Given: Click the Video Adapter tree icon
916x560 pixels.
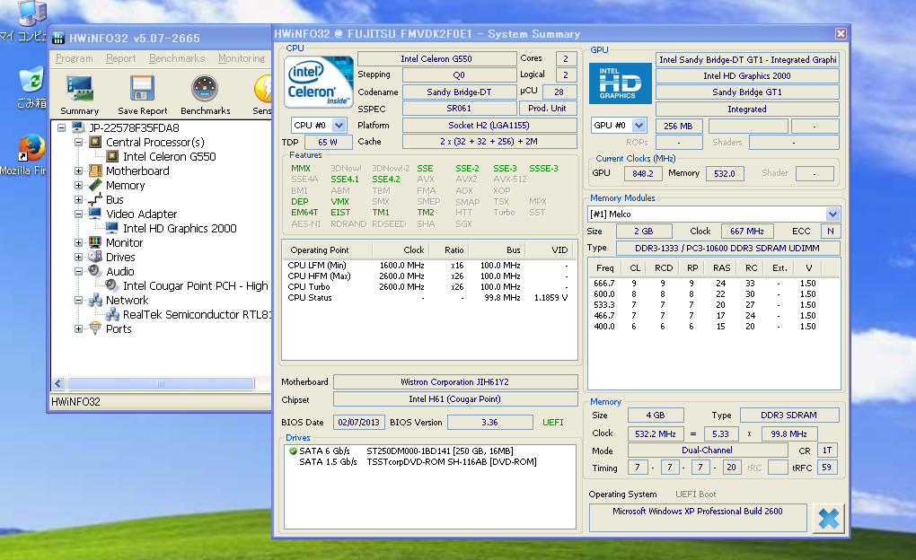Looking at the screenshot, I should [96, 214].
